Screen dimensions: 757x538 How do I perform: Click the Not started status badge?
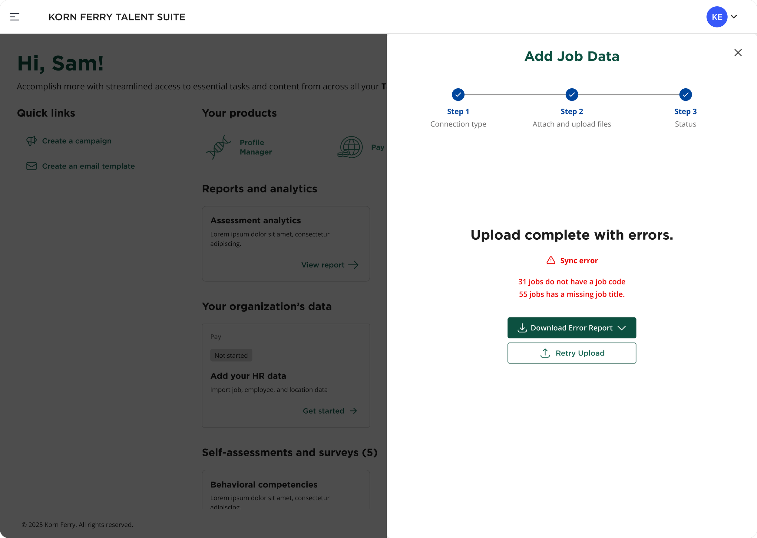click(231, 355)
